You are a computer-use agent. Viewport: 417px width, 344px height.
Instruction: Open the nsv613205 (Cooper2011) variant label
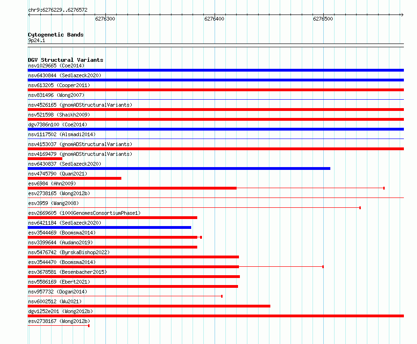[59, 85]
